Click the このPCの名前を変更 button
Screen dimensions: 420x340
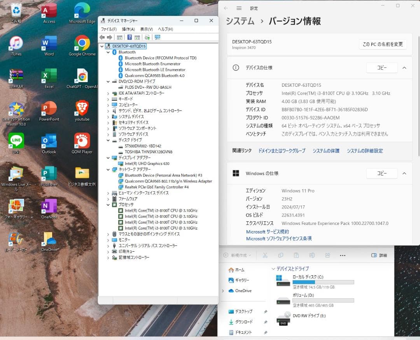[382, 44]
